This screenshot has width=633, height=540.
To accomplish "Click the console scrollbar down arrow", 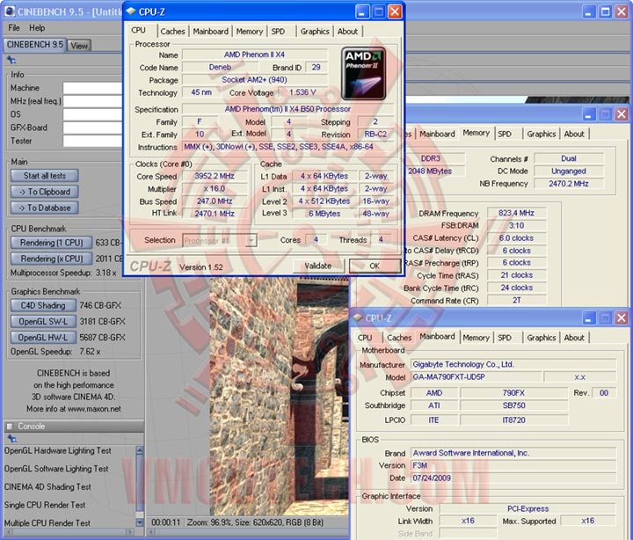I will [140, 522].
